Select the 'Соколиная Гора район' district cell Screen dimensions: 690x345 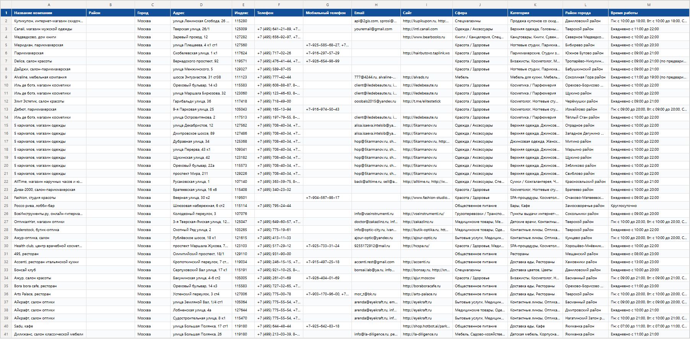click(x=585, y=77)
